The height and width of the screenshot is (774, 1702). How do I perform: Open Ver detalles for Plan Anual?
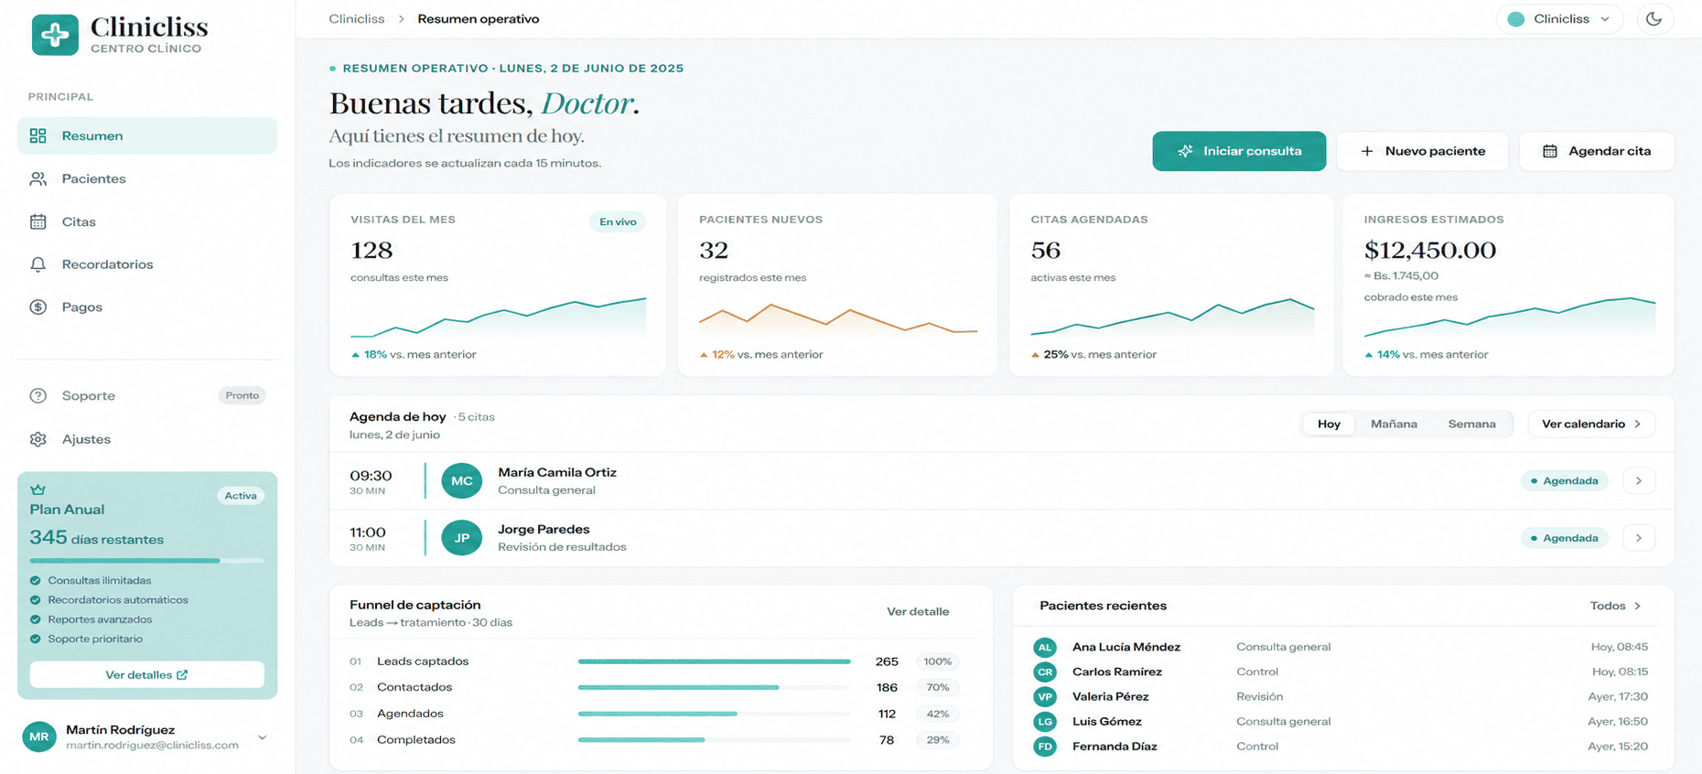tap(147, 674)
